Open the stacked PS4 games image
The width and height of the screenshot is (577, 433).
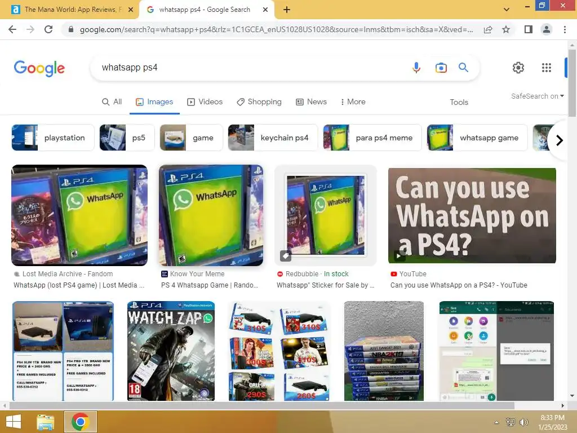tap(384, 351)
